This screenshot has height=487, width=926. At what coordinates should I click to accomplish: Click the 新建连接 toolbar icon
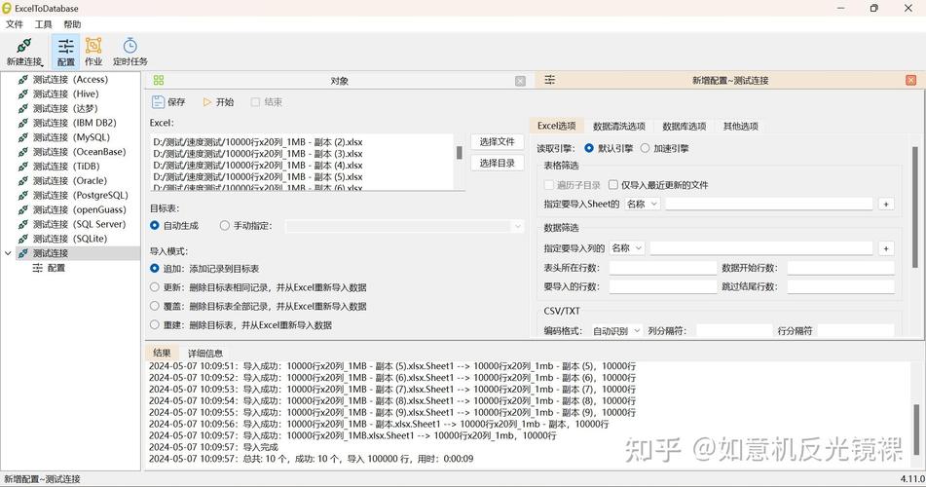tap(24, 46)
